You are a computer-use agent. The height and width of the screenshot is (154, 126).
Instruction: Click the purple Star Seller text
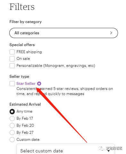tap(26, 84)
